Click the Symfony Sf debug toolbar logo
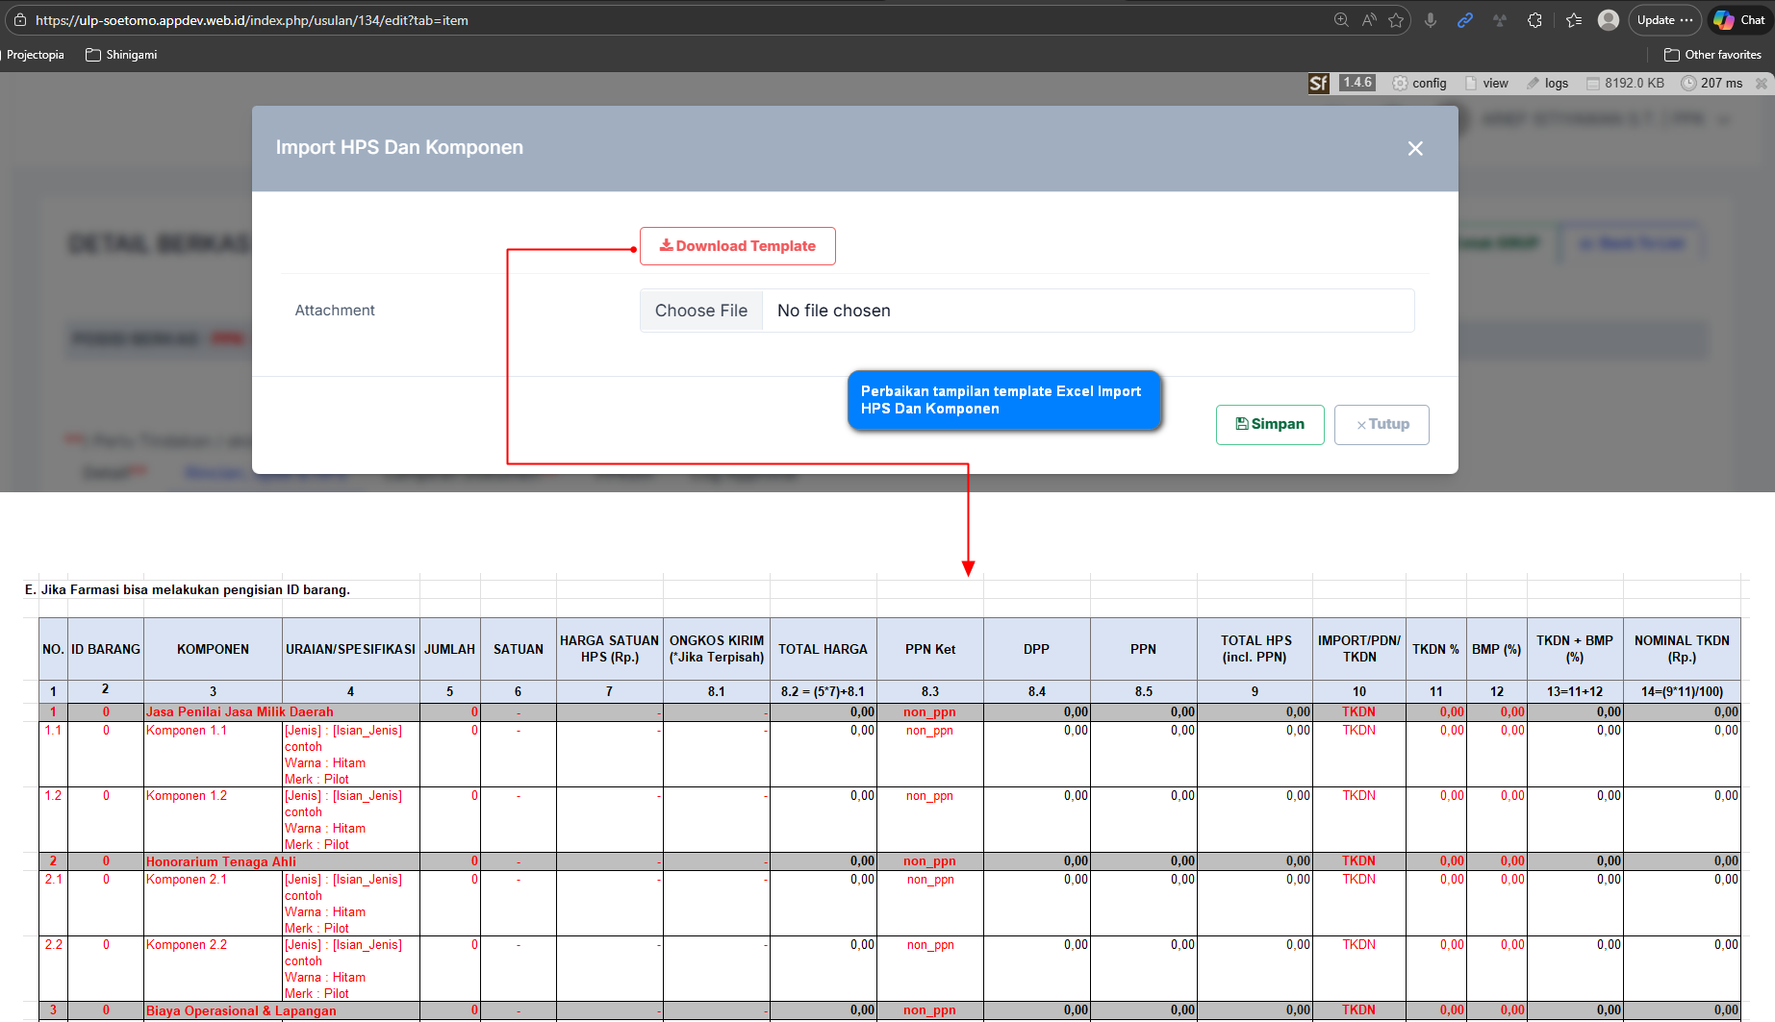 [x=1318, y=84]
